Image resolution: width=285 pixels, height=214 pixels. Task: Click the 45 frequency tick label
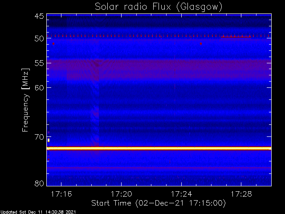(39, 16)
